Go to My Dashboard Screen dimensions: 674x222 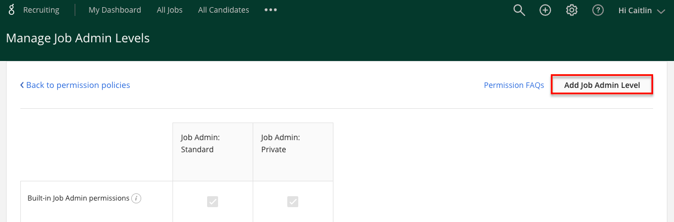[115, 10]
